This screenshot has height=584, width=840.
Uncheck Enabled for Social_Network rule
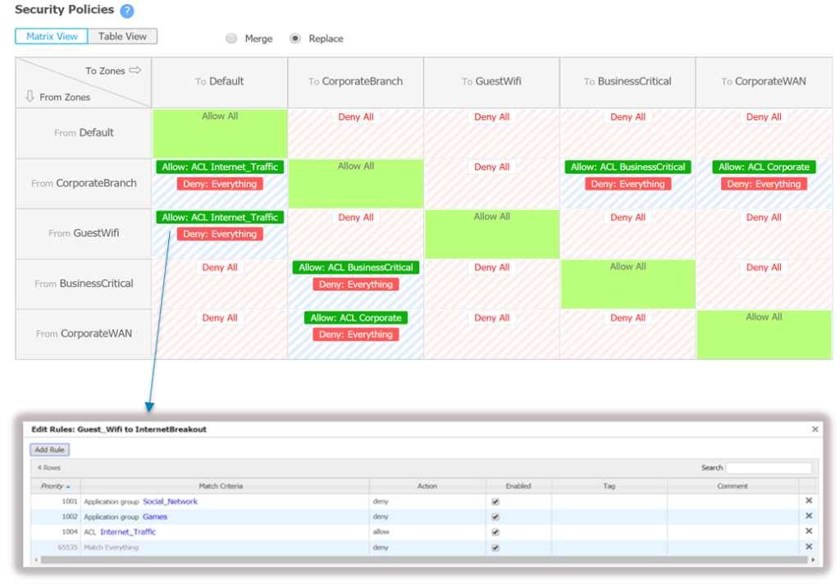[495, 502]
